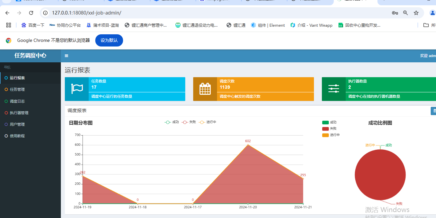
Task: Toggle the sidebar hamburger menu icon
Action: click(66, 56)
